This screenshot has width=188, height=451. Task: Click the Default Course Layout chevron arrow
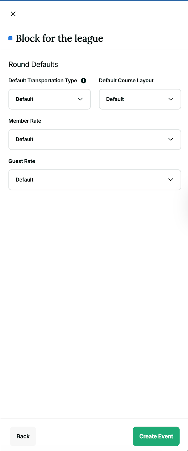[x=171, y=99]
